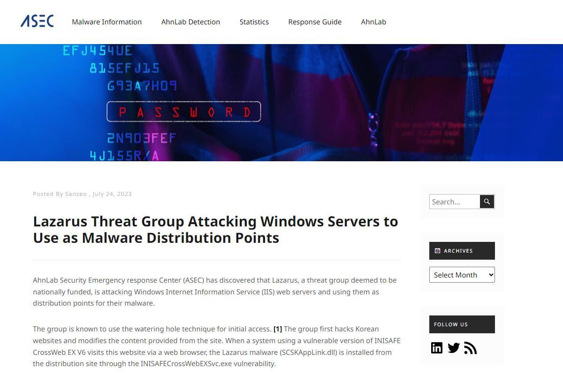This screenshot has width=563, height=375.
Task: Click the text 'INISAFECrossWebEXSvc.exe vulnerability'
Action: pos(208,364)
